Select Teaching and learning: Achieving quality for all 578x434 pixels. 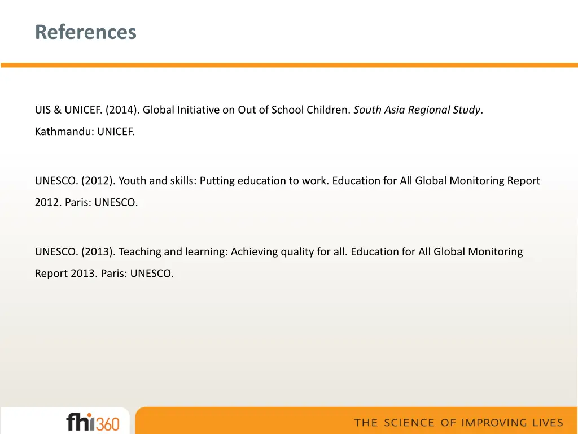tap(233, 251)
